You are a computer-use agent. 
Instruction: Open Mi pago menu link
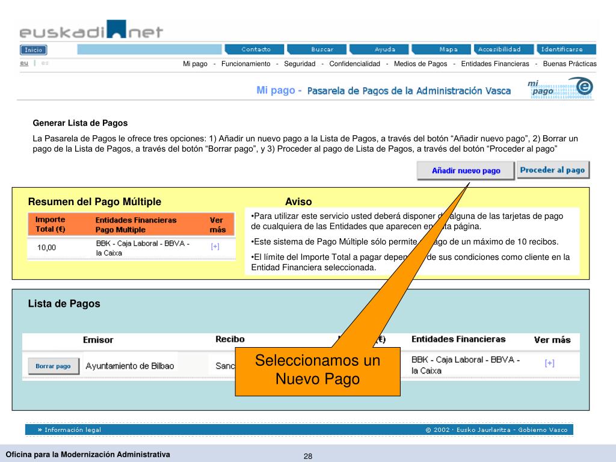(196, 64)
